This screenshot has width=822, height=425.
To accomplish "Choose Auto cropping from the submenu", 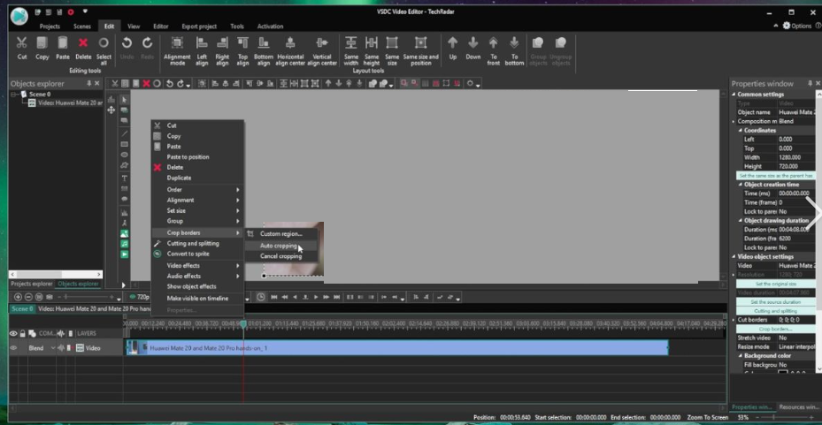I will (279, 246).
